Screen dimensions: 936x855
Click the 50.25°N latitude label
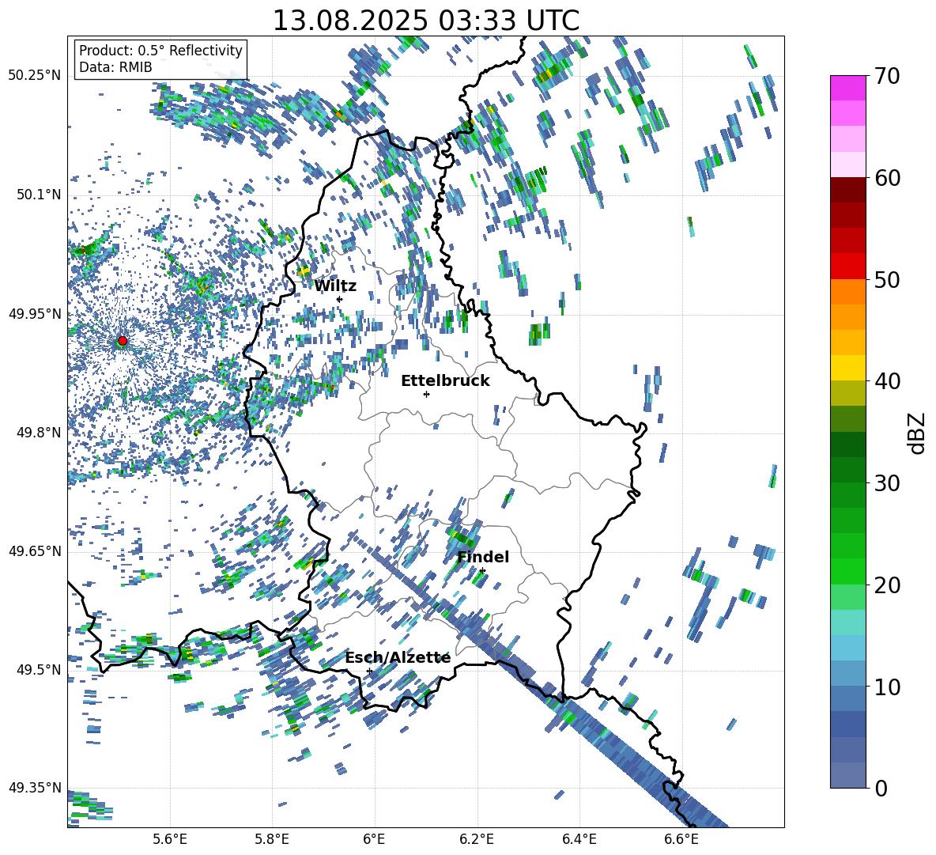pos(35,76)
